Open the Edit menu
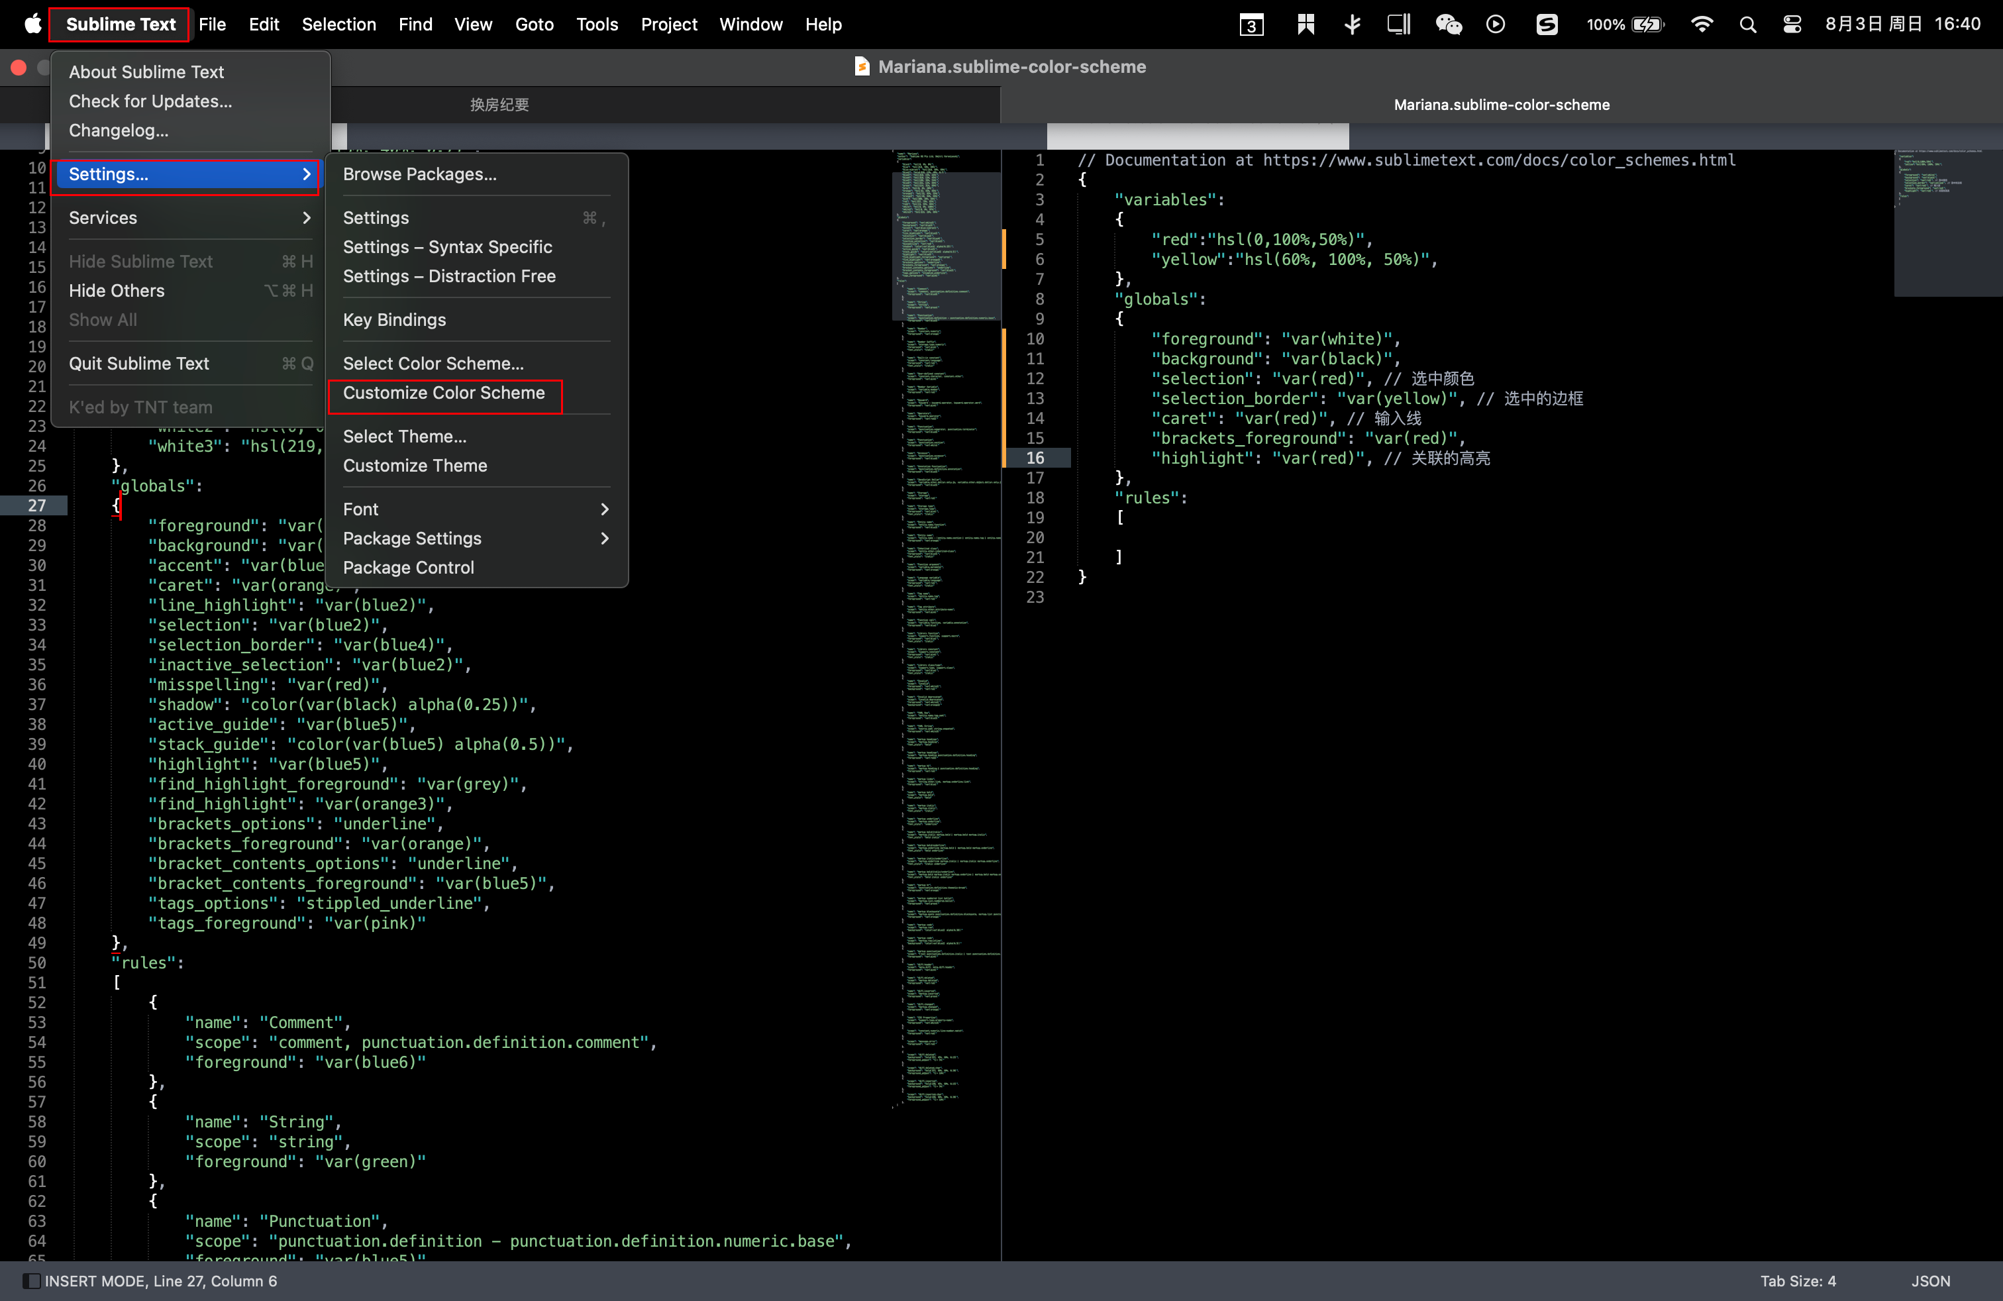Image resolution: width=2003 pixels, height=1301 pixels. pyautogui.click(x=264, y=25)
